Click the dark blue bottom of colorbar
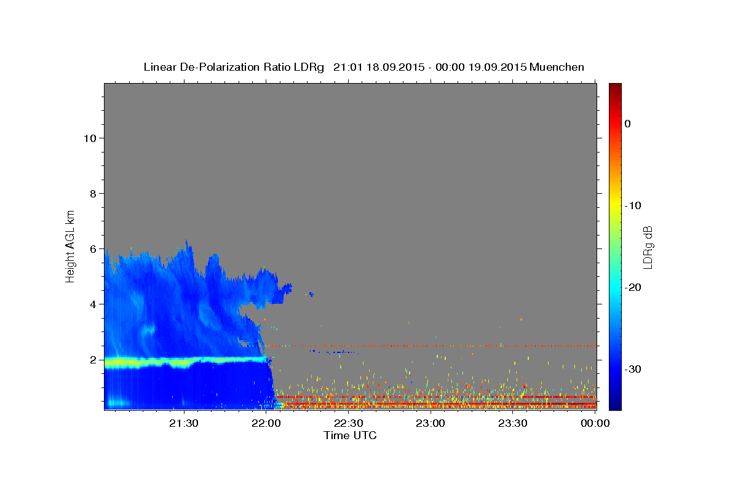This screenshot has height=492, width=738. point(615,405)
